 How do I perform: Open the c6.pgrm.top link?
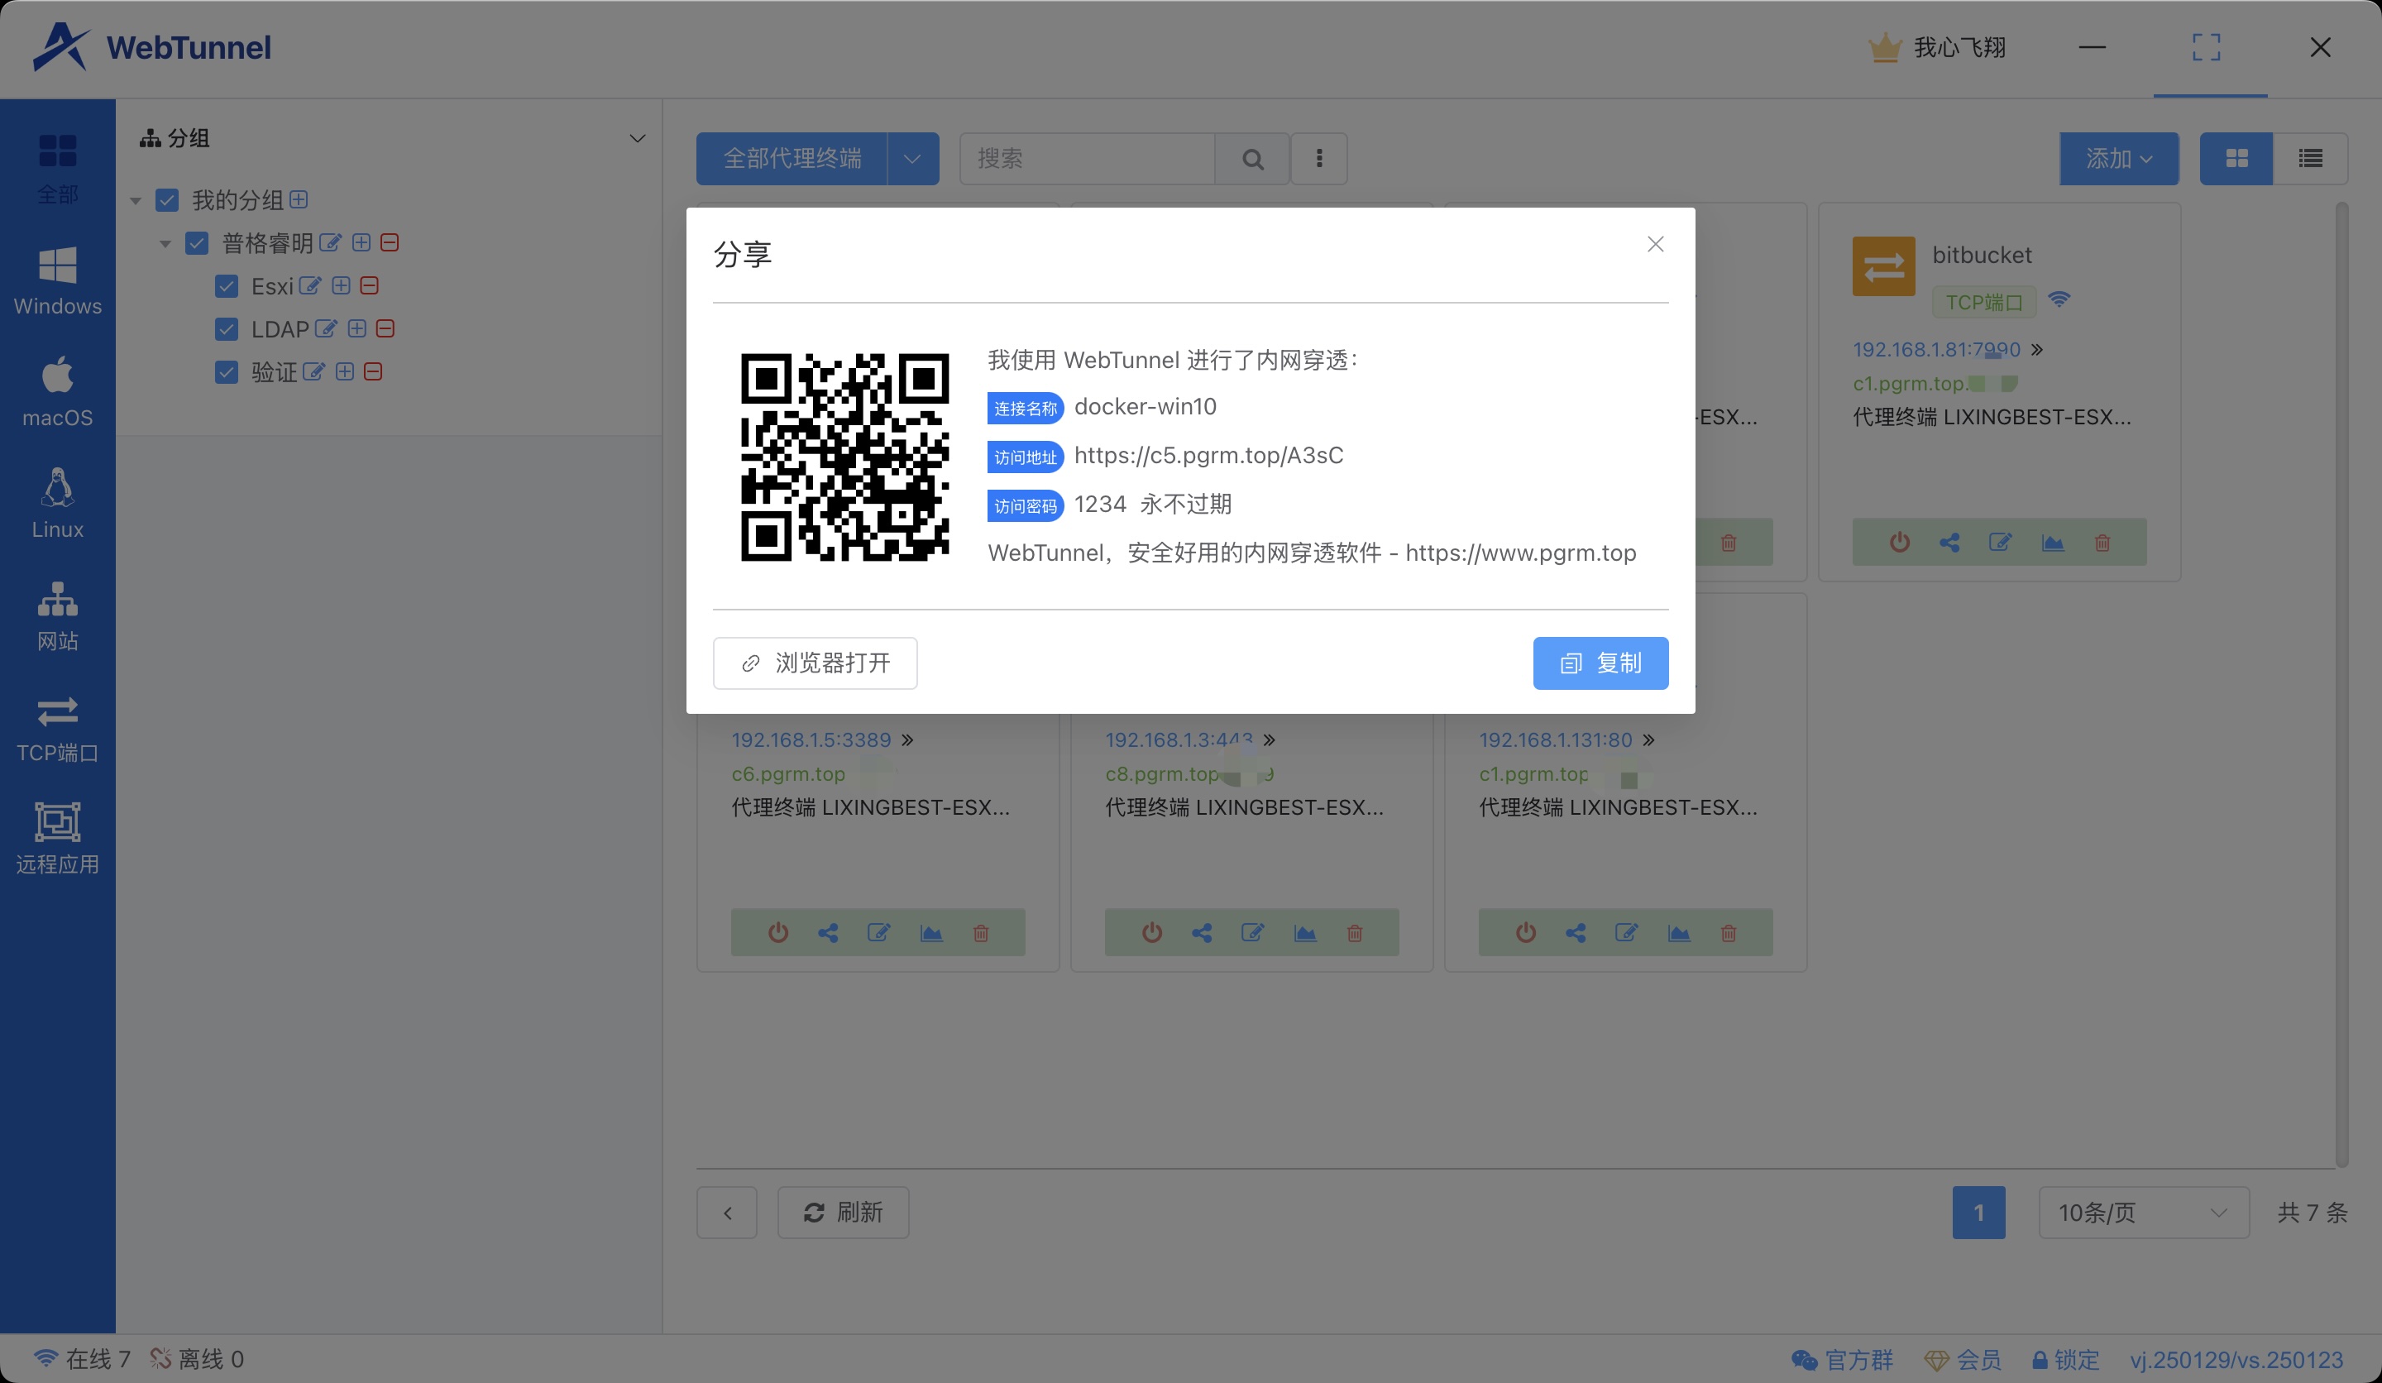788,773
